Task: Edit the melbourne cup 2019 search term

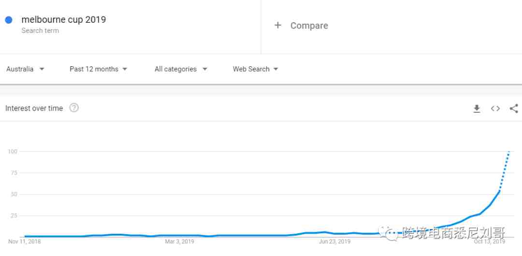Action: point(64,20)
